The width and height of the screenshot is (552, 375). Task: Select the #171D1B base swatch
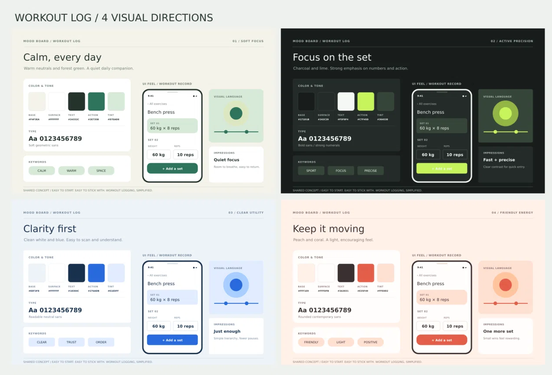click(306, 102)
